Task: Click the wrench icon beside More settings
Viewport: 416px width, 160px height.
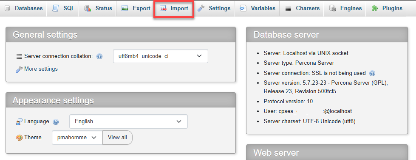Action: point(19,69)
